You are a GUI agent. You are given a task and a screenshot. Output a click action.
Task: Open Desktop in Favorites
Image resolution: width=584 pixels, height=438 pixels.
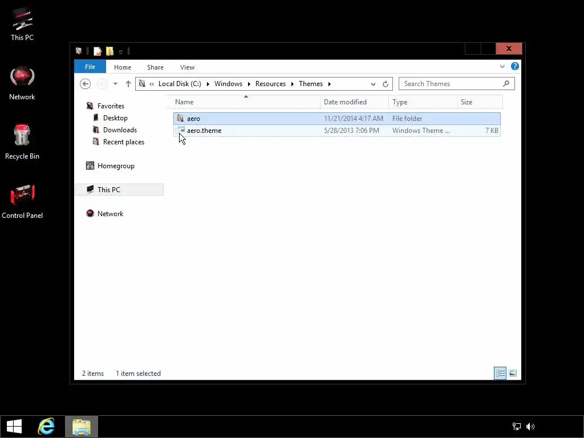pos(115,118)
